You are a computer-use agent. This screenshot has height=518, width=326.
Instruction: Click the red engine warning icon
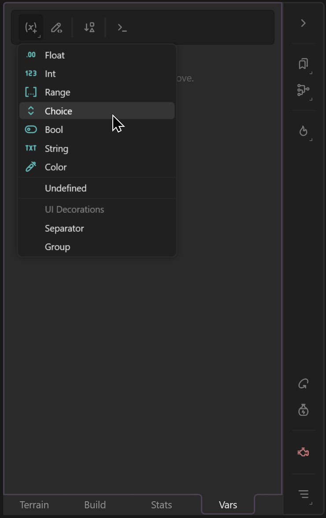pyautogui.click(x=303, y=452)
